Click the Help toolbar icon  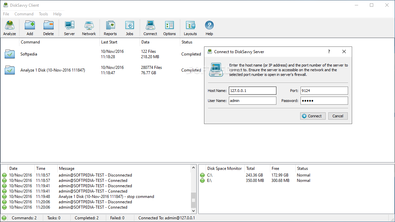click(x=209, y=28)
